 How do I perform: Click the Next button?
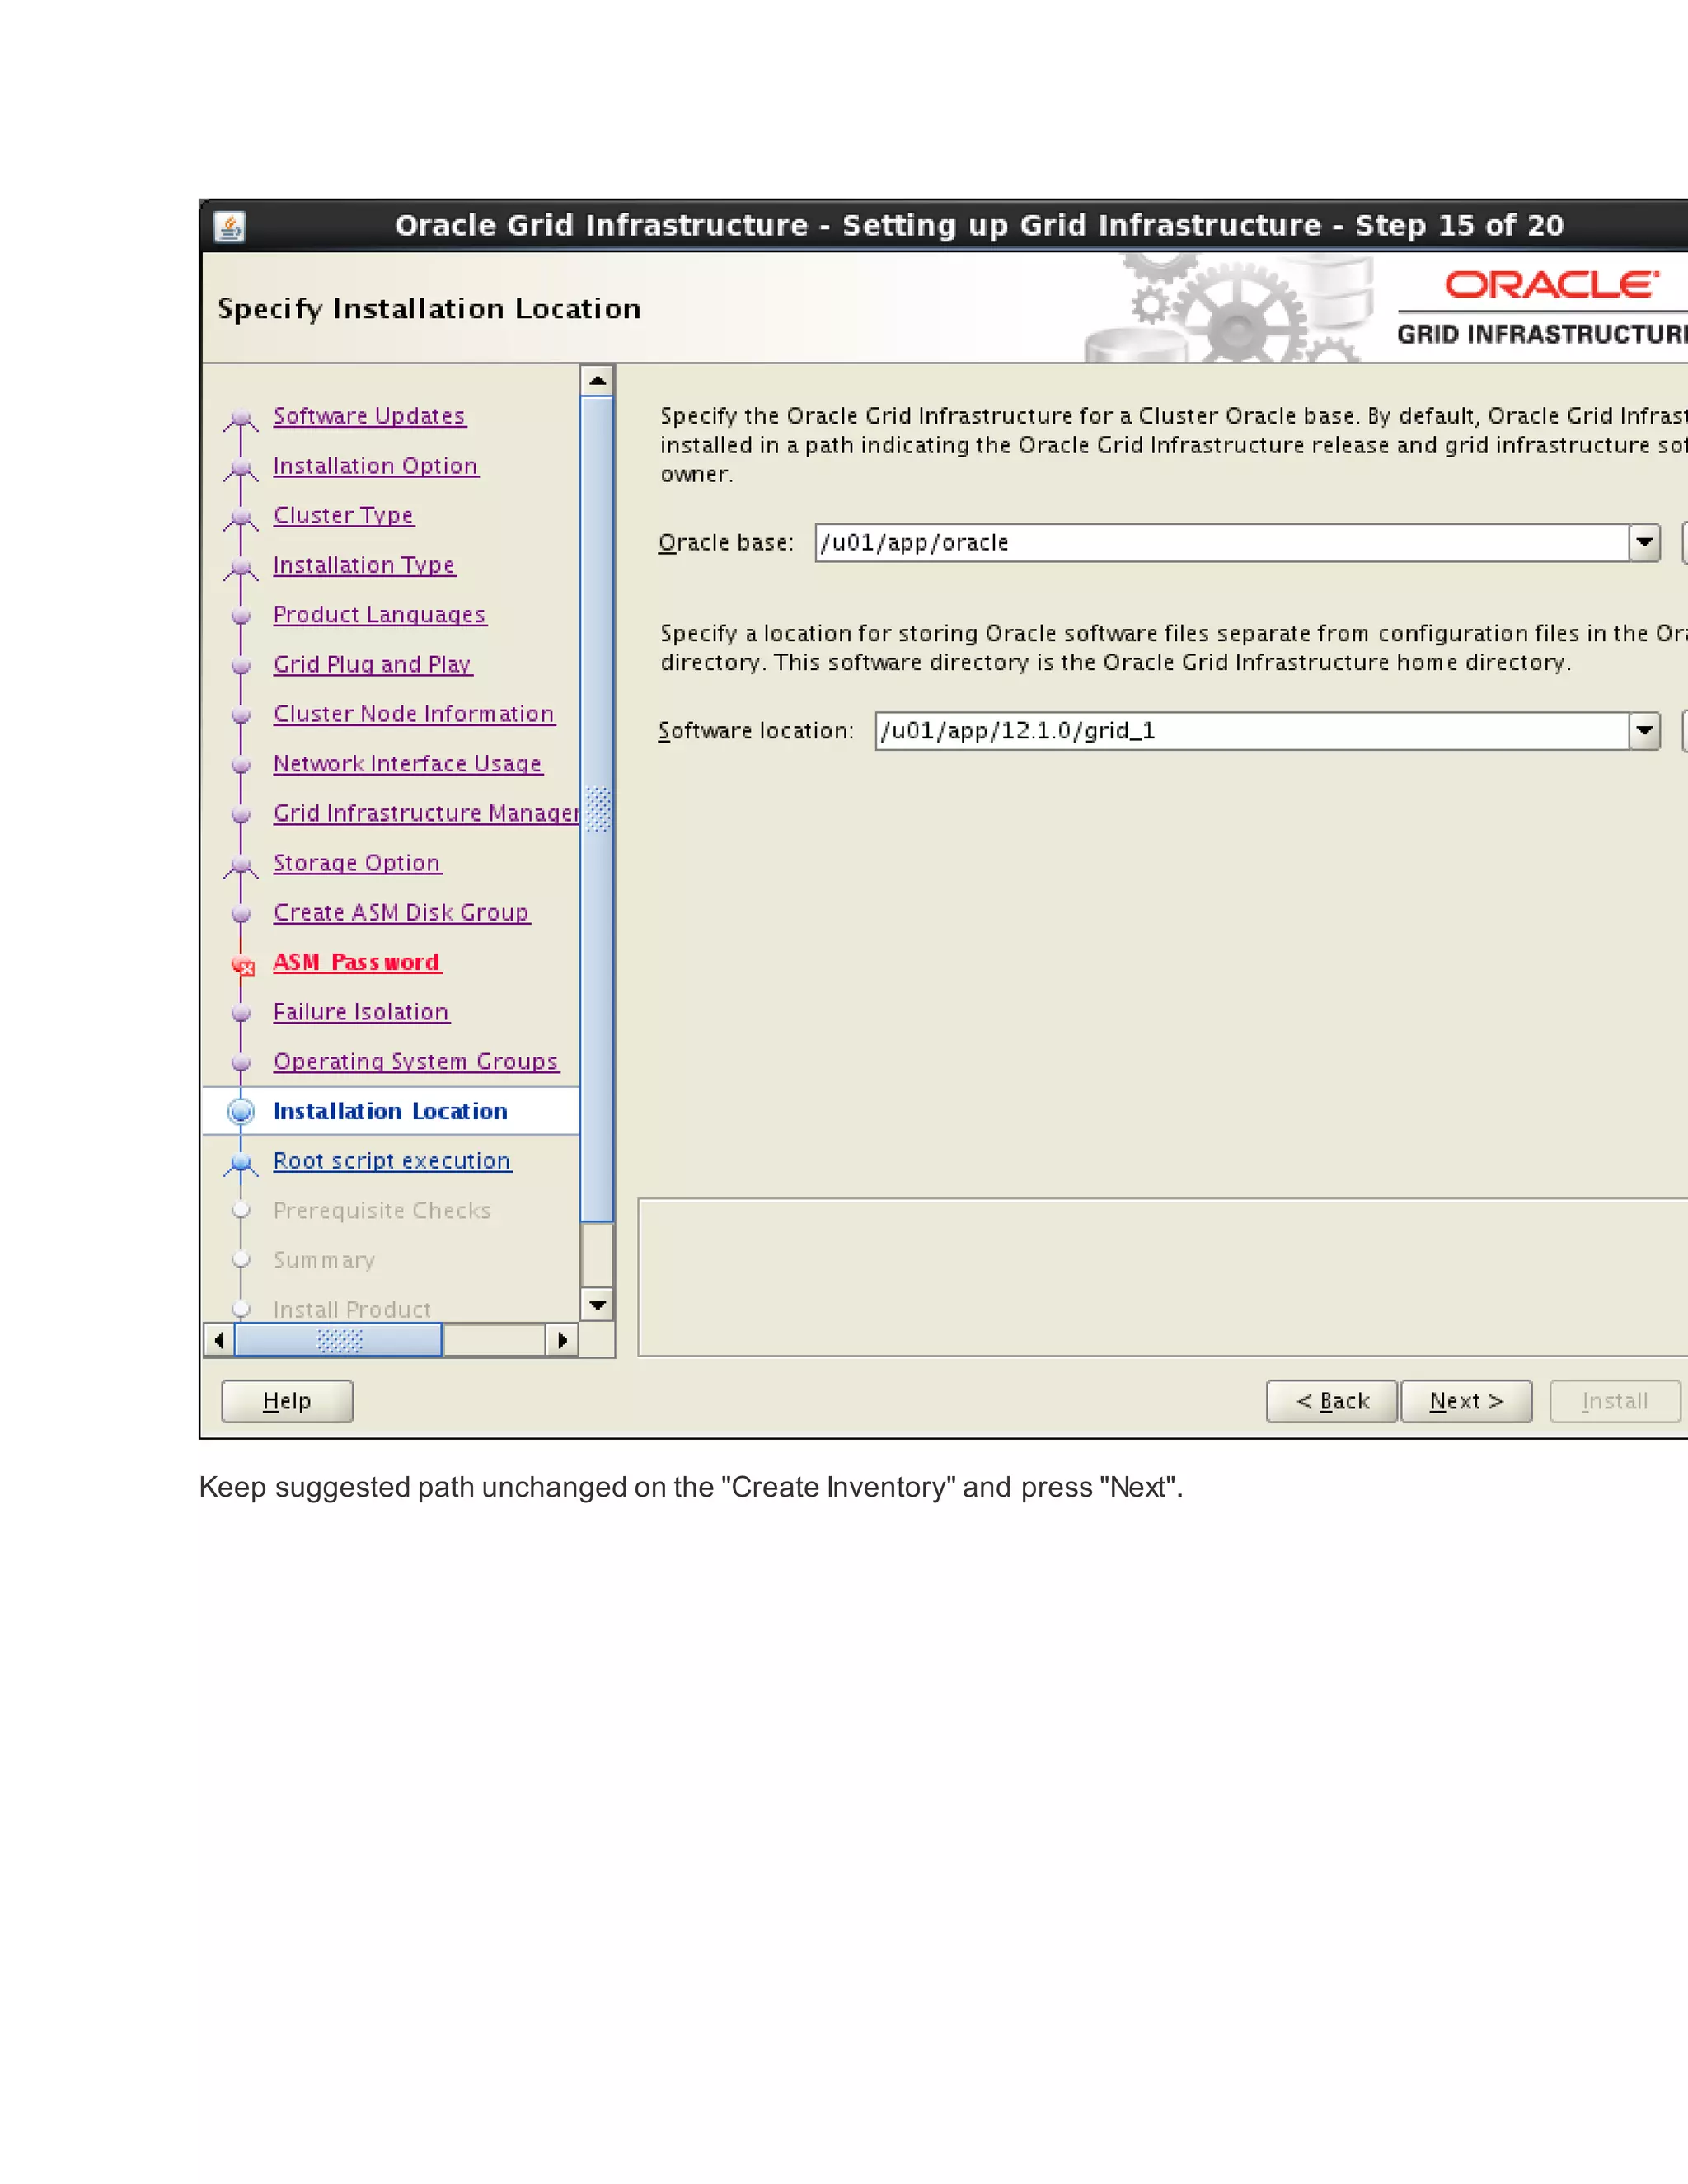[1466, 1401]
